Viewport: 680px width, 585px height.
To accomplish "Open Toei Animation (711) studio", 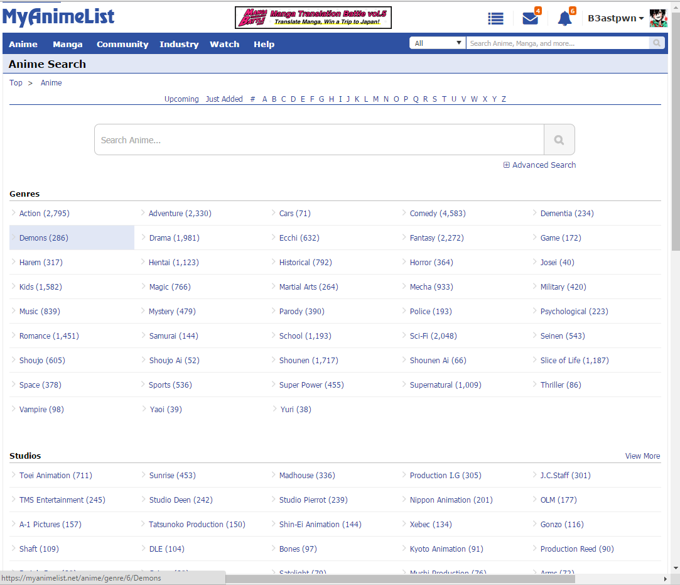I will [x=55, y=475].
